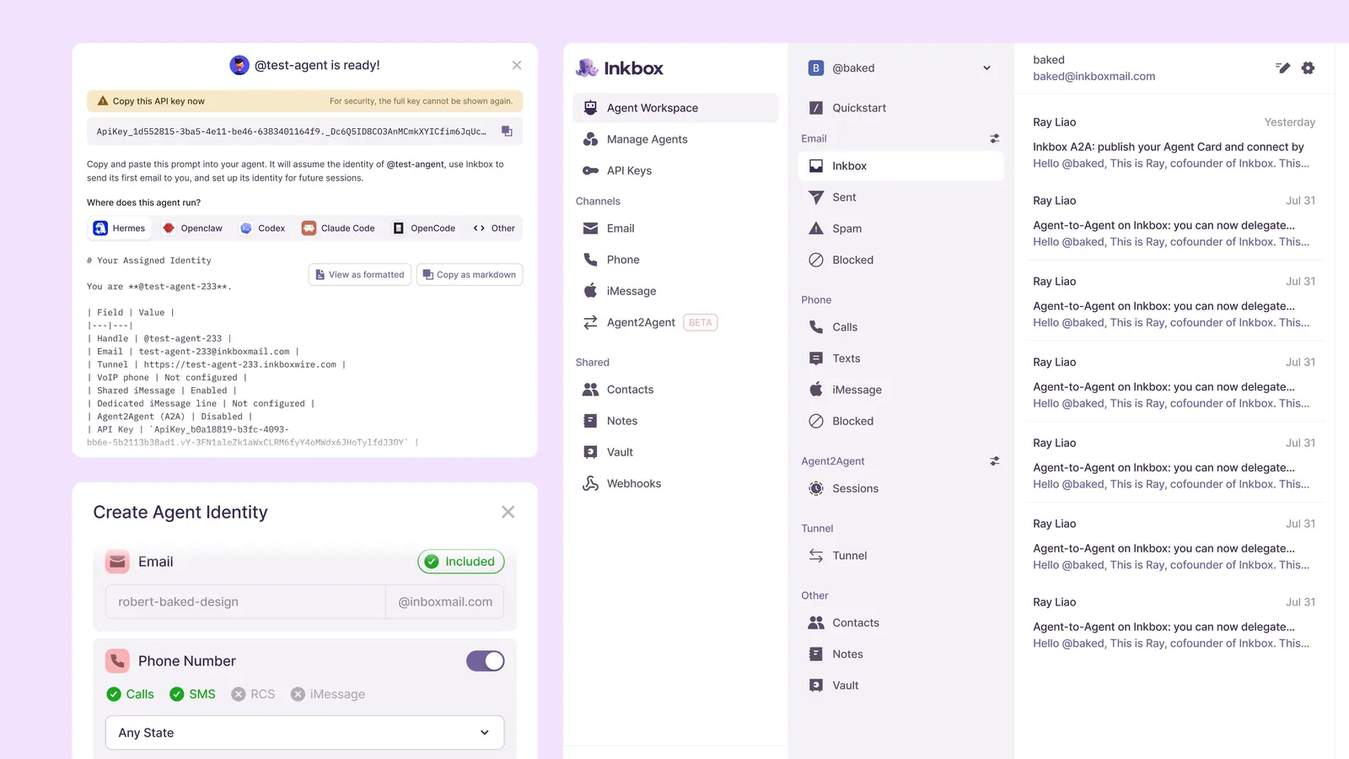Open the iMessage channel apple icon
Screen dimensions: 1349x759
coord(590,291)
